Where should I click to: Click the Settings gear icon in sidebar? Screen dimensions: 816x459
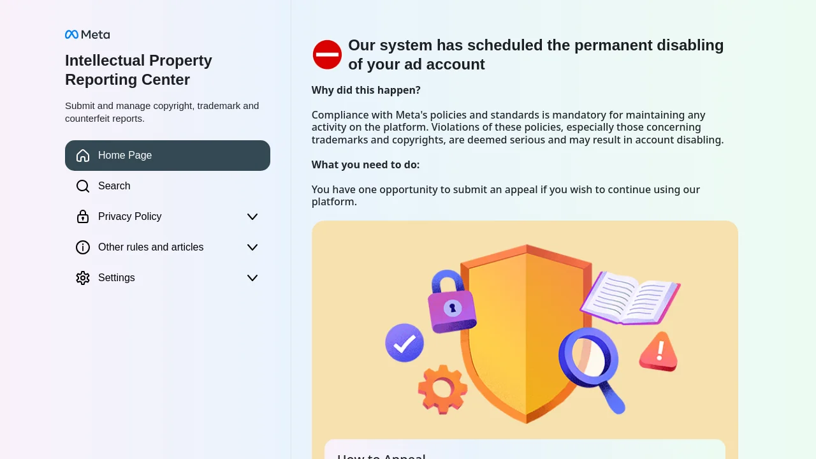83,278
